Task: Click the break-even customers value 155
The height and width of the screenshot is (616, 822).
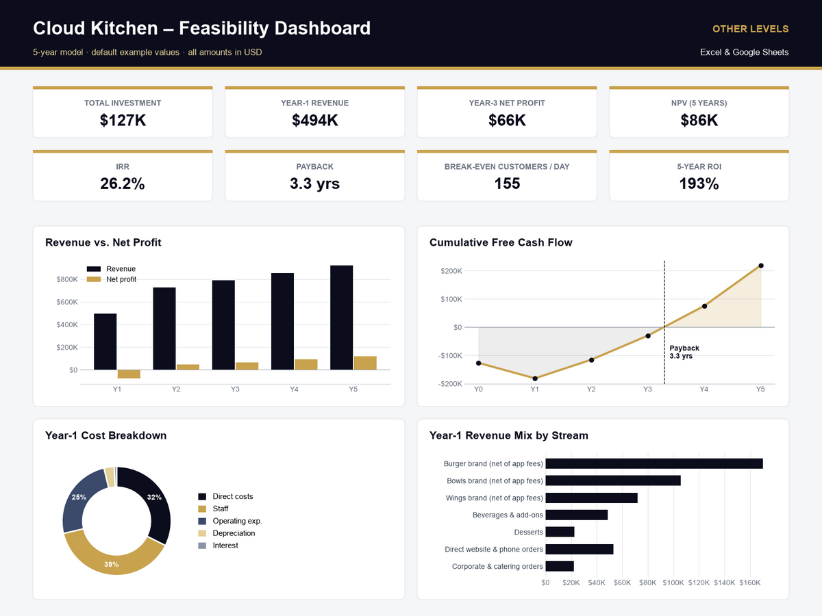Action: [x=507, y=183]
